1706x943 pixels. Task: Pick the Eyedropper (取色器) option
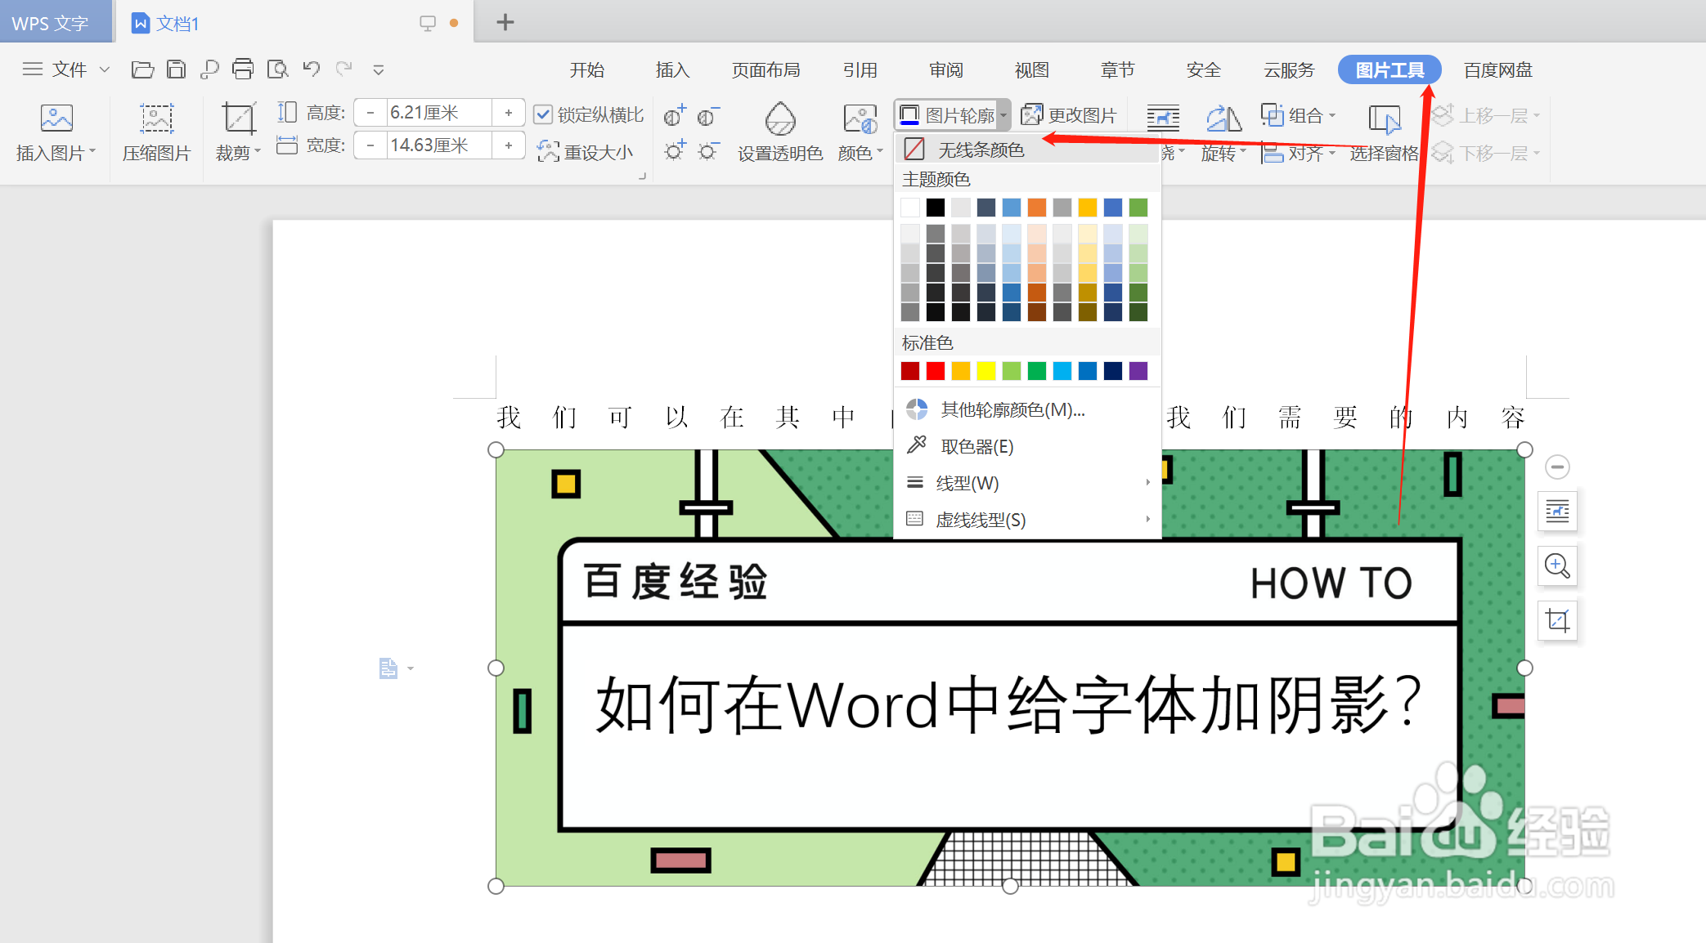pos(1027,446)
